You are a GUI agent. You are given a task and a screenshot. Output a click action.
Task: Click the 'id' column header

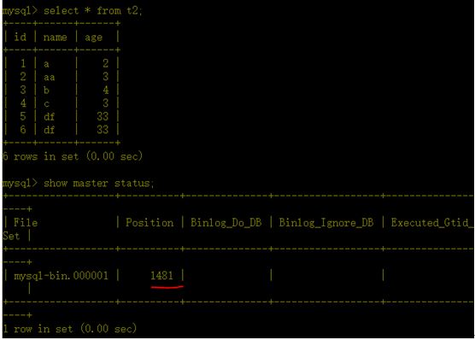[x=21, y=37]
